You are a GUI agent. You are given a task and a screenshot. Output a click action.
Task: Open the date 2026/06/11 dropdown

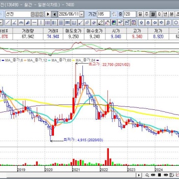click(82, 14)
